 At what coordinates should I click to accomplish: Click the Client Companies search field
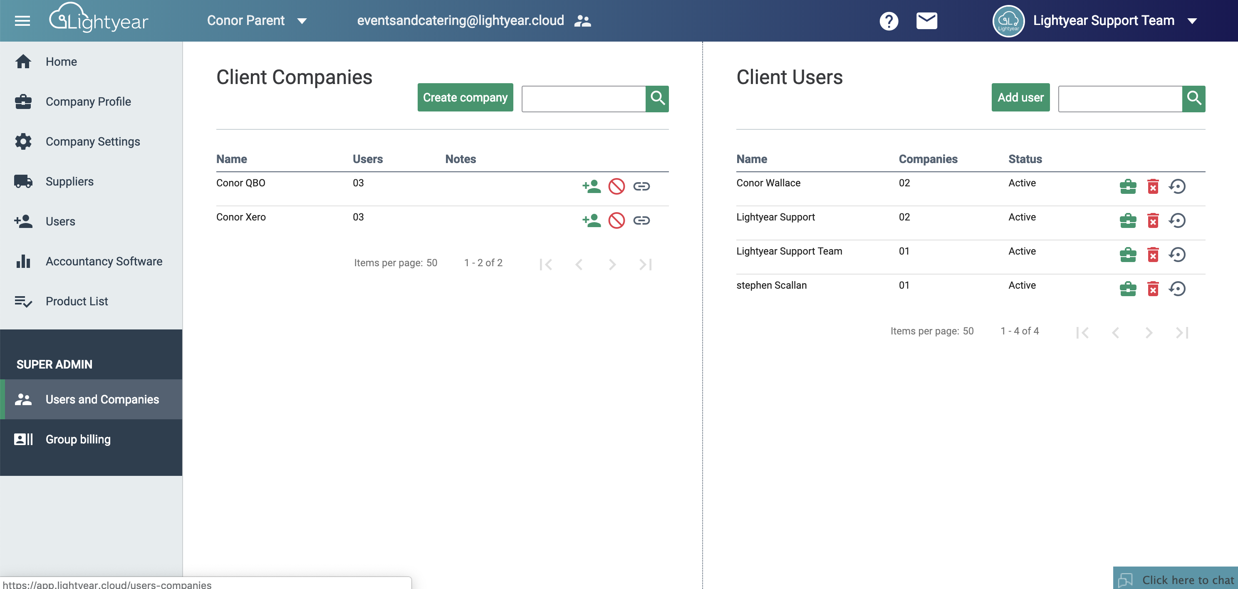(583, 99)
